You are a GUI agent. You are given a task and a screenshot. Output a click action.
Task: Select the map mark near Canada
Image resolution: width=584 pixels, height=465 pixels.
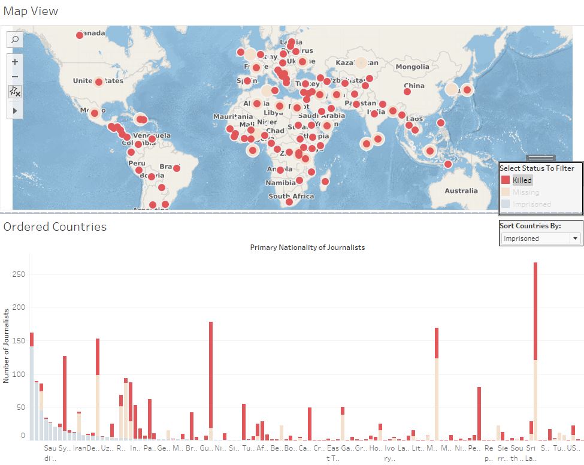[x=78, y=35]
